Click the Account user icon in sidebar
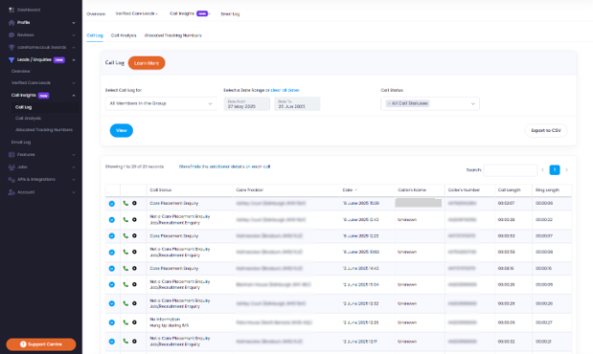The height and width of the screenshot is (354, 593). [x=11, y=192]
